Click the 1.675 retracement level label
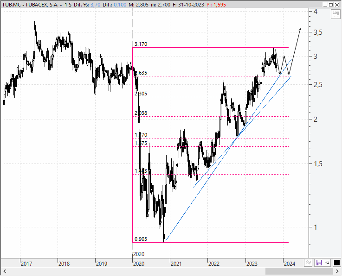Screen dimensions: 342x276 click(141, 143)
